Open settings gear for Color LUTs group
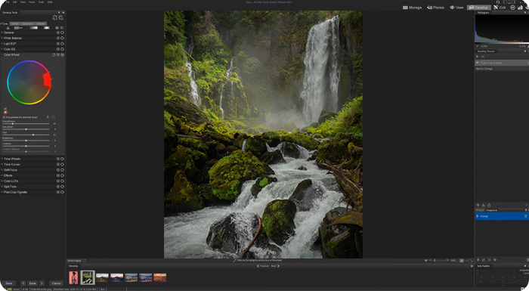Image resolution: width=529 pixels, height=291 pixels. 58,181
